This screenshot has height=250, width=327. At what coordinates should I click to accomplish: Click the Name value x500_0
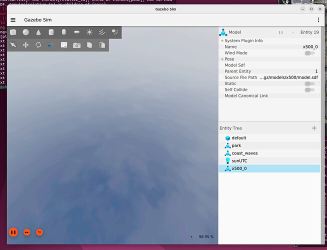[x=310, y=47]
